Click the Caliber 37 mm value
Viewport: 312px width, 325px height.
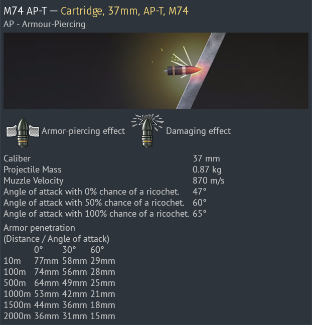pos(206,158)
